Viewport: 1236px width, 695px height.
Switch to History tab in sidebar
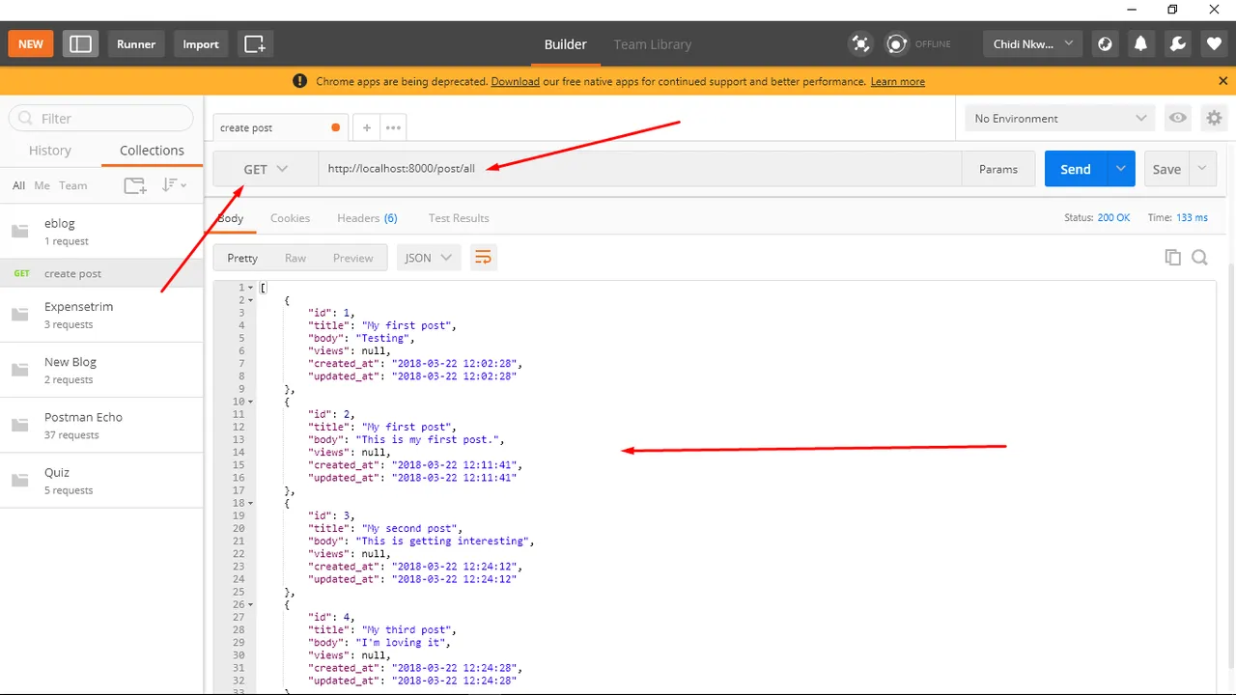point(50,151)
